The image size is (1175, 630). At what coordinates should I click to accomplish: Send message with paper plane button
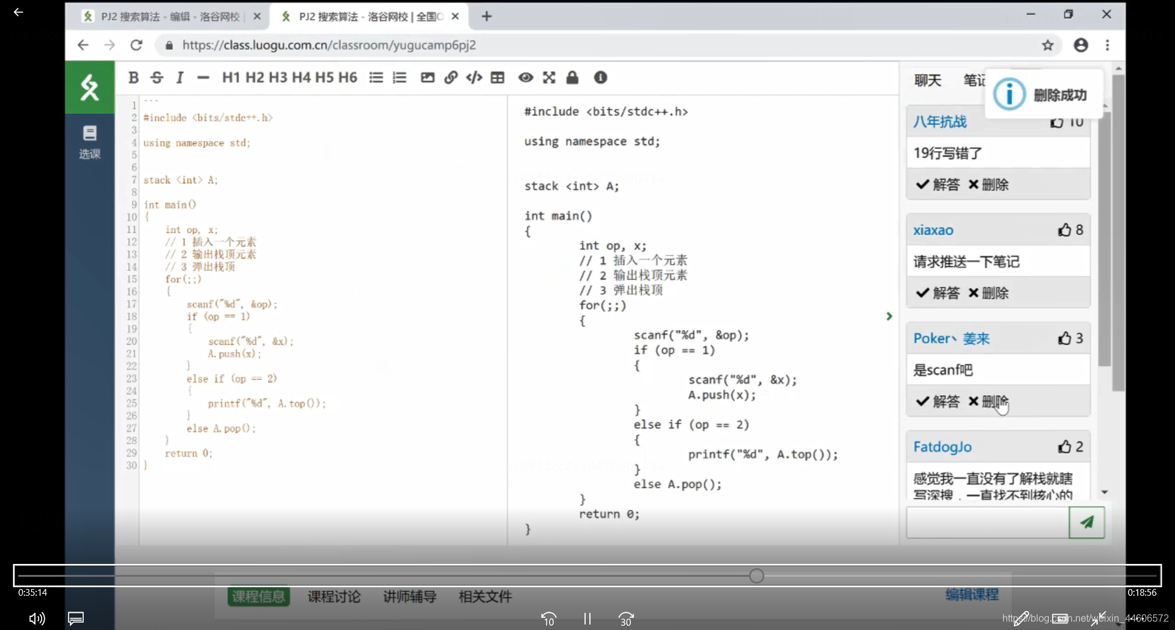[1087, 522]
